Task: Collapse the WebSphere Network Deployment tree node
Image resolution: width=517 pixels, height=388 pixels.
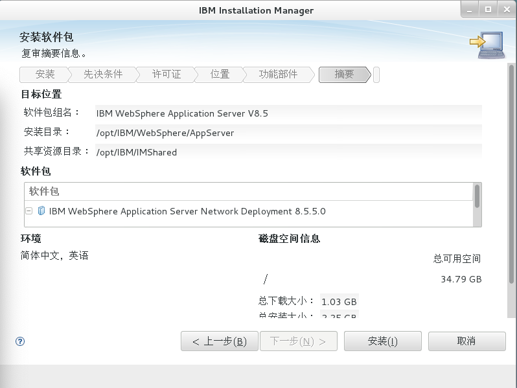Action: coord(29,211)
